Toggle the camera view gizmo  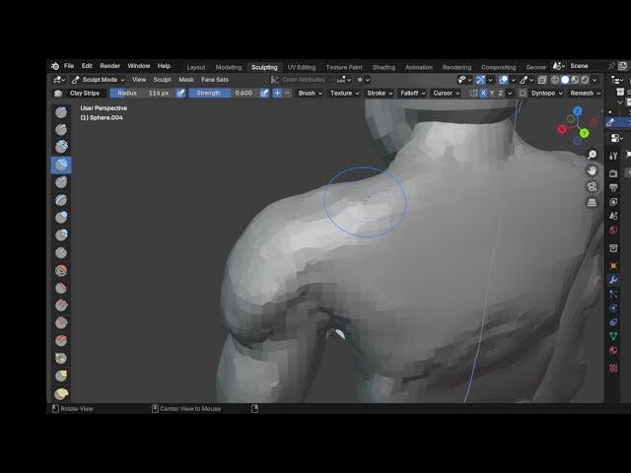click(x=592, y=186)
